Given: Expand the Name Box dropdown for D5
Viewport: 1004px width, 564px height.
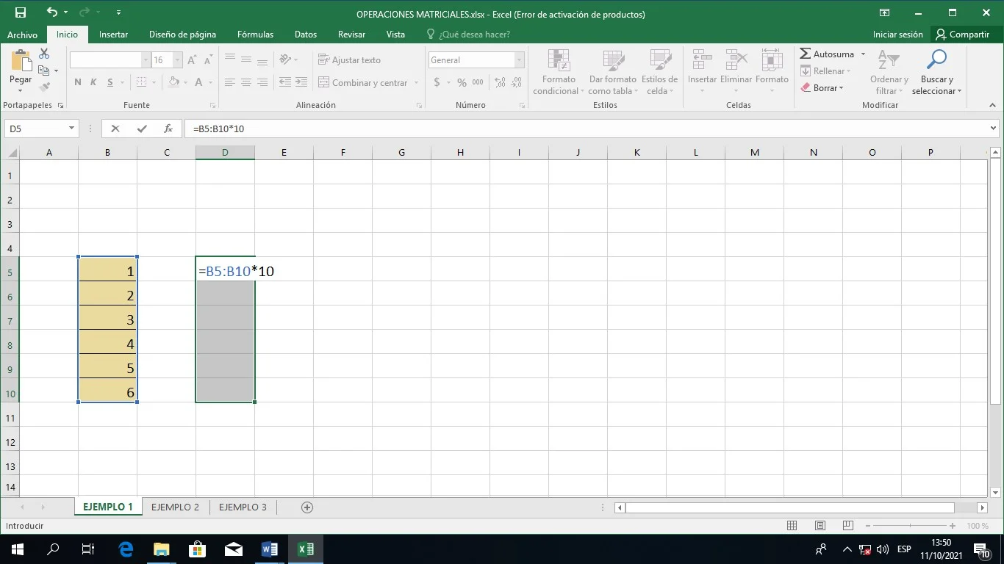Looking at the screenshot, I should tap(71, 129).
